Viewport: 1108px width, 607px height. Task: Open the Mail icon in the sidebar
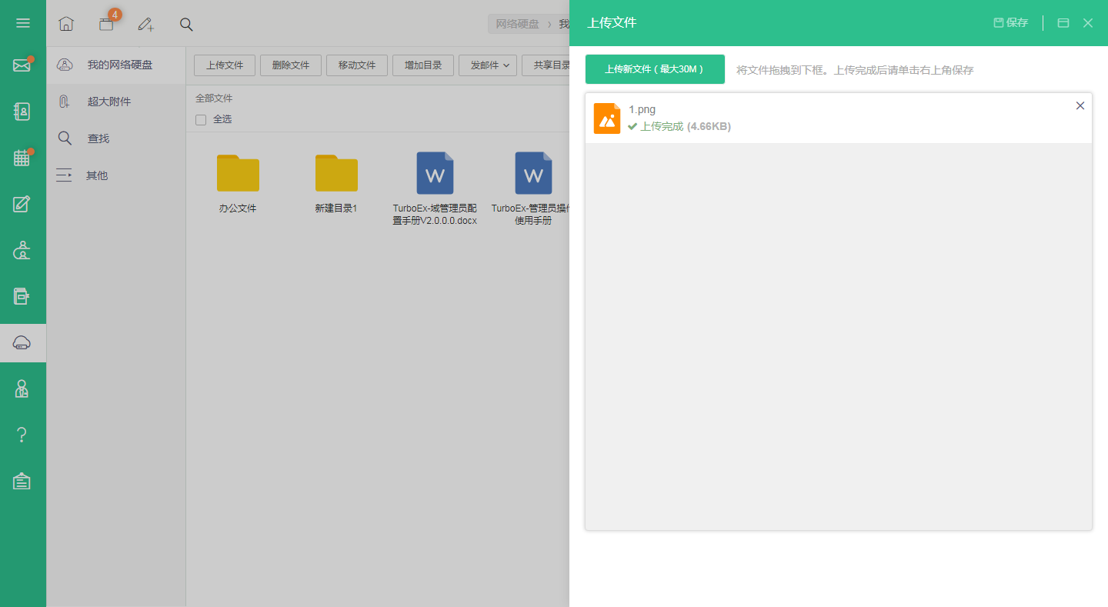tap(22, 65)
